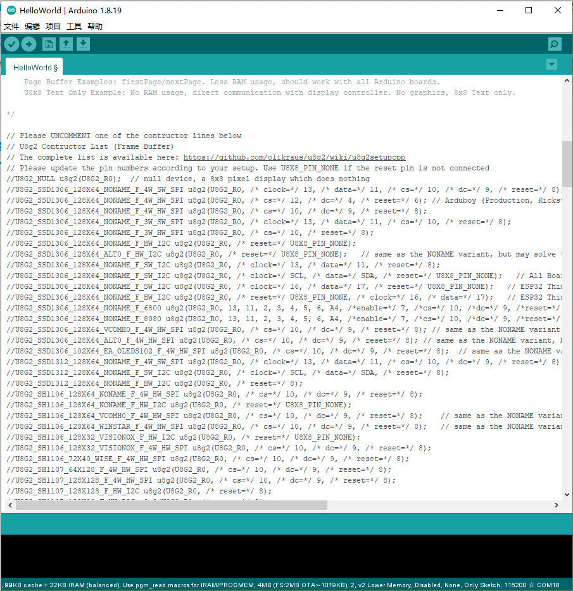Upload the sketch with arrow button
The width and height of the screenshot is (573, 591).
tap(28, 44)
